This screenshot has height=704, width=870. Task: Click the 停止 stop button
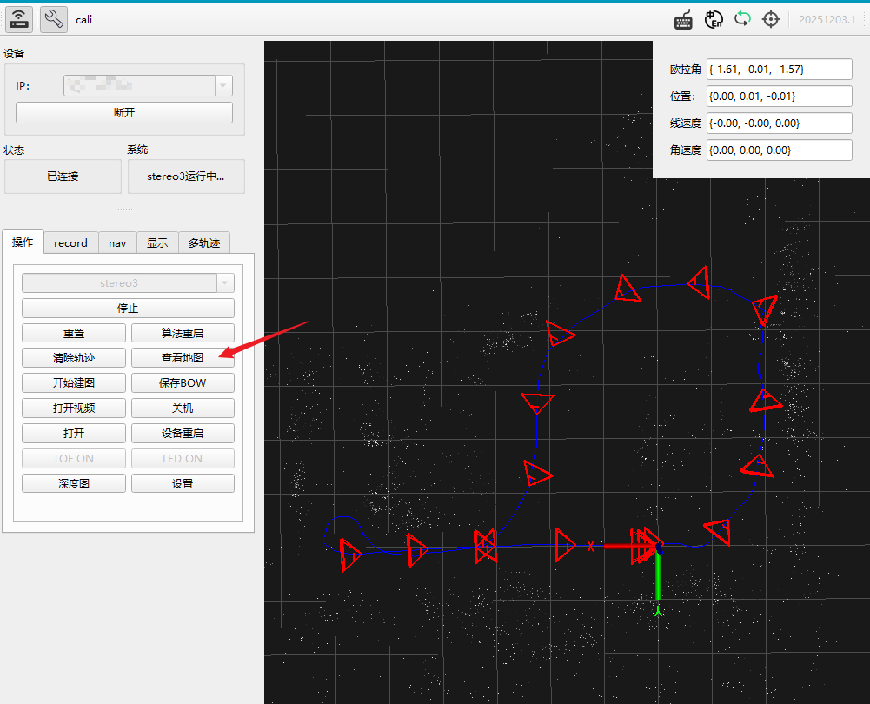tap(128, 309)
